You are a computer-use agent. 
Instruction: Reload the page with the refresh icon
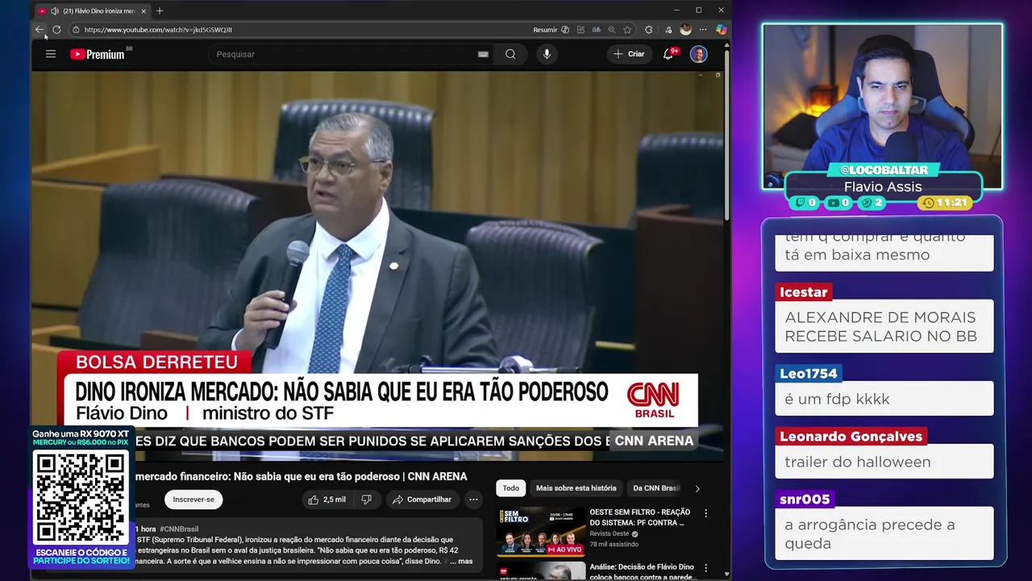click(x=56, y=30)
